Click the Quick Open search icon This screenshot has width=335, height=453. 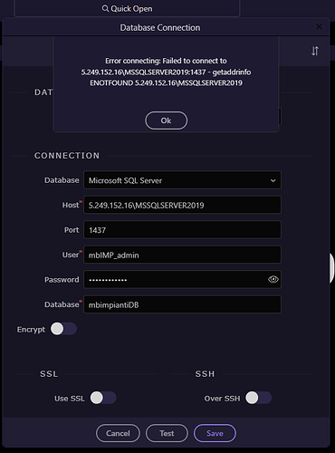click(x=105, y=8)
